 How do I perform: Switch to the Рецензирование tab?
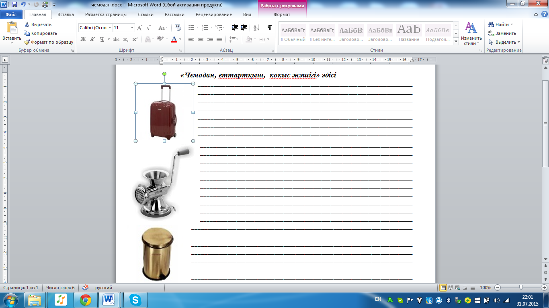[214, 14]
